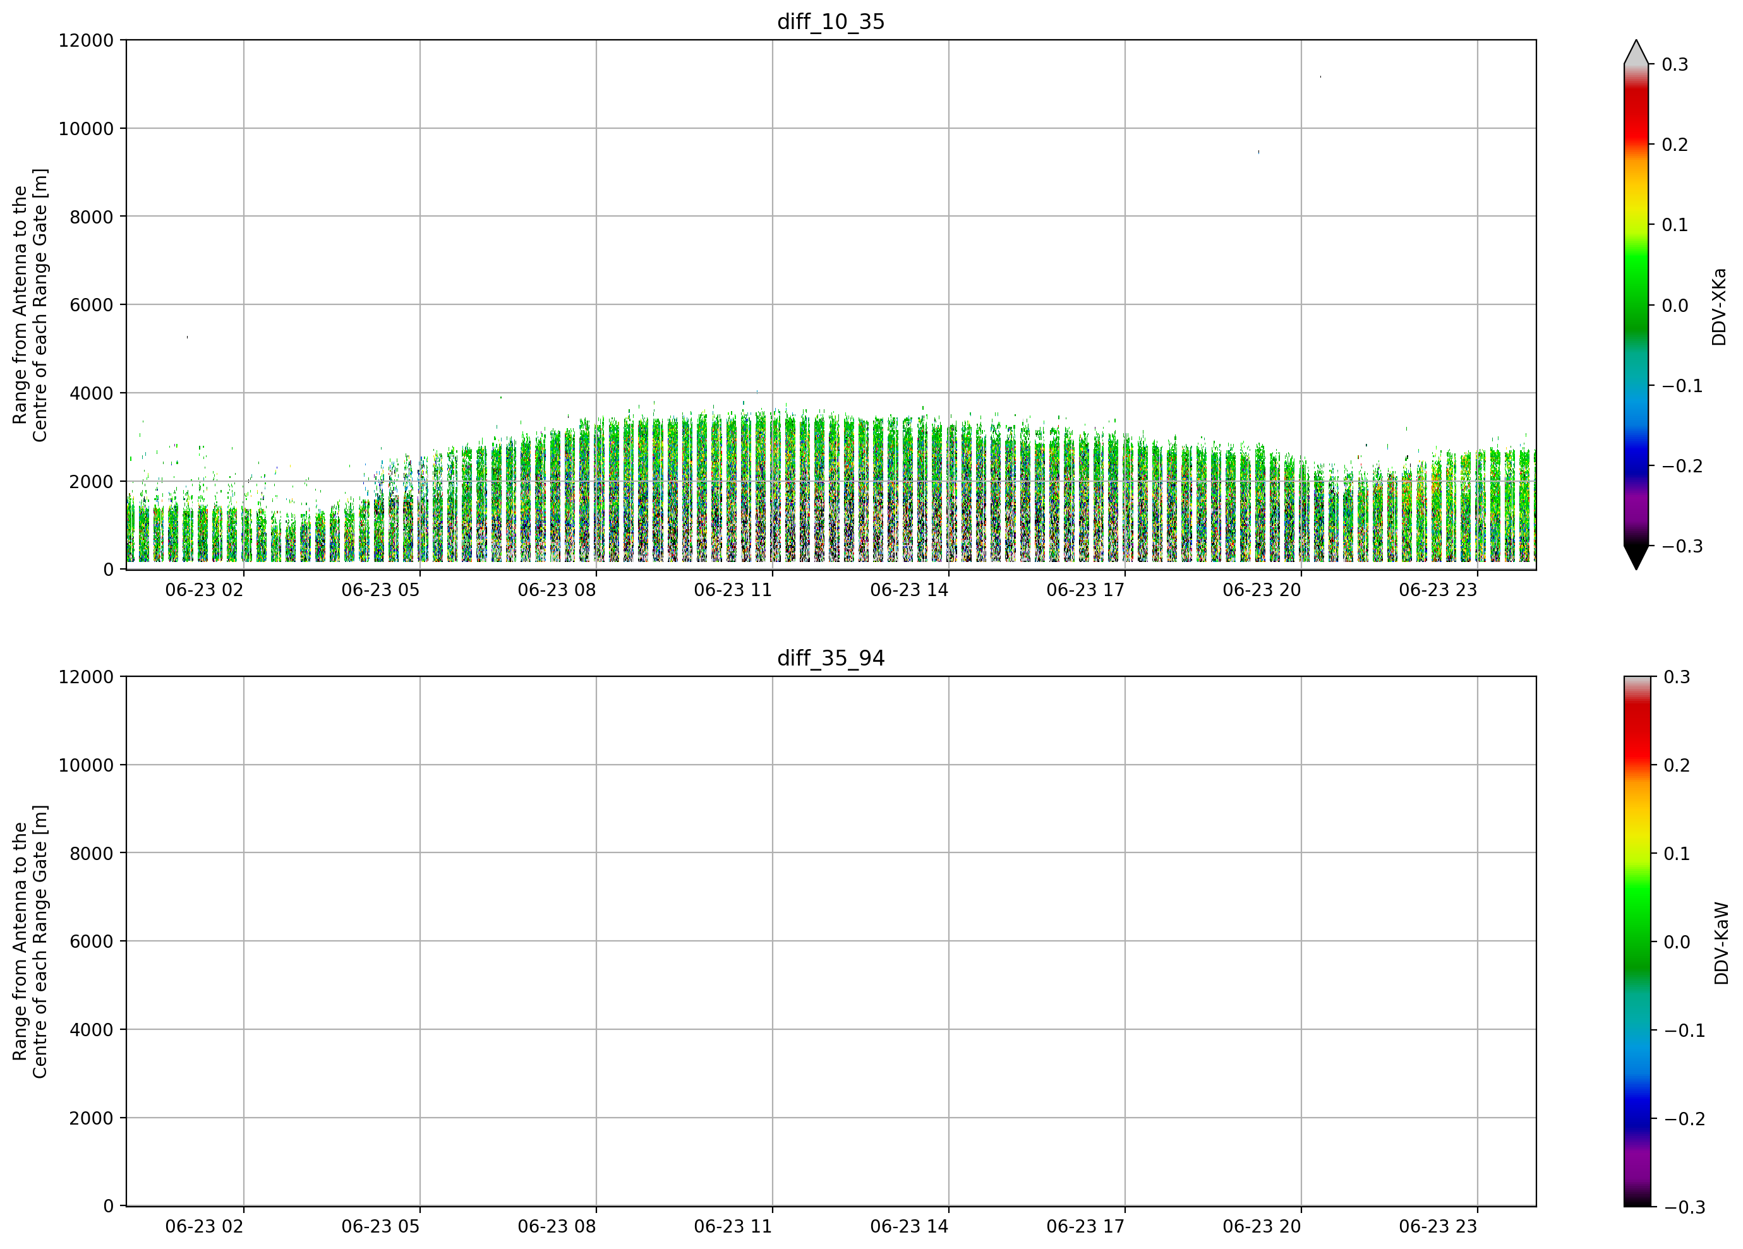Click the bottom plot's y-axis range title
The width and height of the screenshot is (1743, 1249).
(30, 941)
